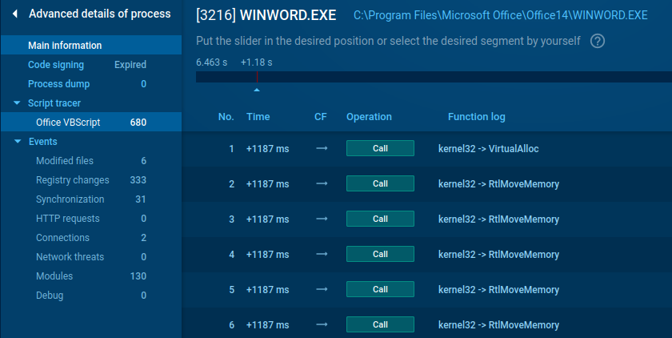
Task: Click the timeline position marker triangle
Action: point(257,90)
